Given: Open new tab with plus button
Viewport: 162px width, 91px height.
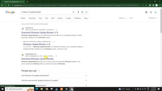Looking at the screenshot, I should 27,2.
